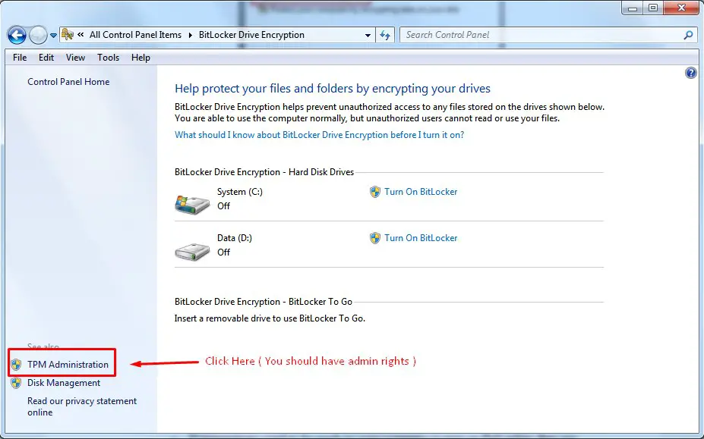Click the Hard Disk Drives section heading

[264, 172]
